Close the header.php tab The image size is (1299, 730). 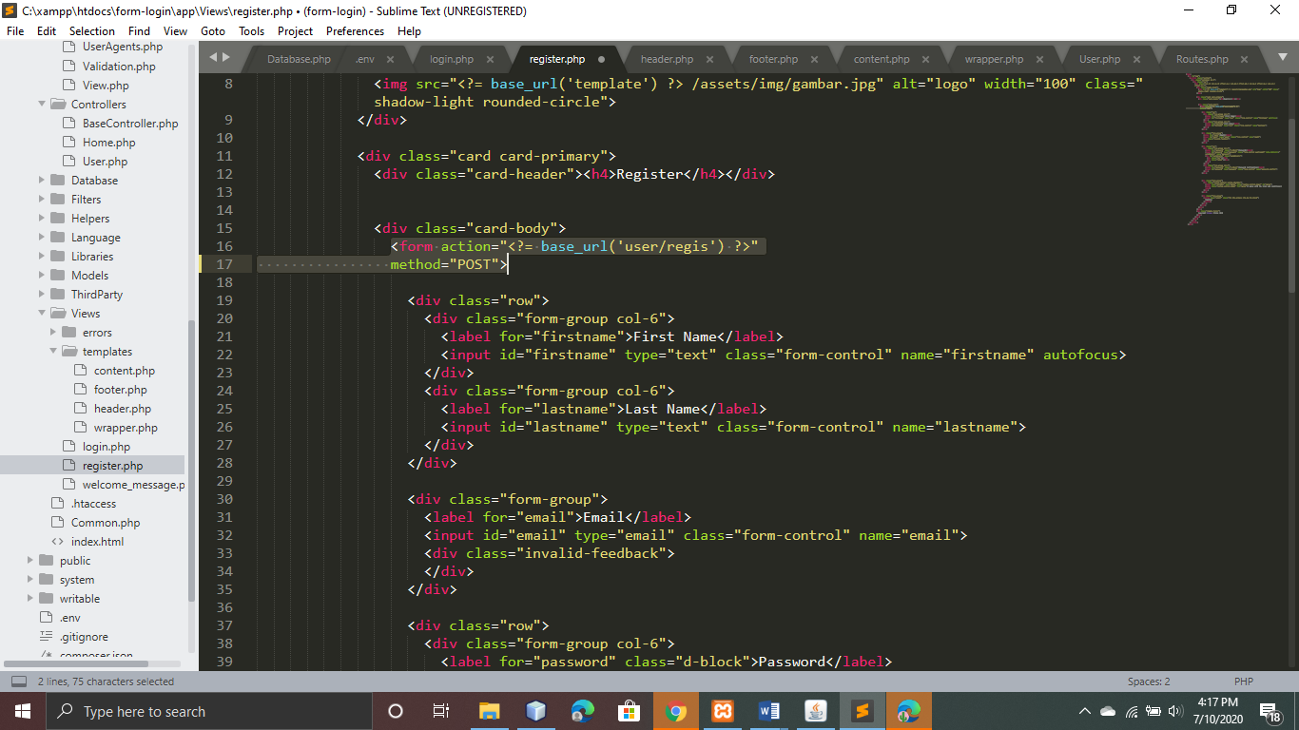[x=711, y=59]
